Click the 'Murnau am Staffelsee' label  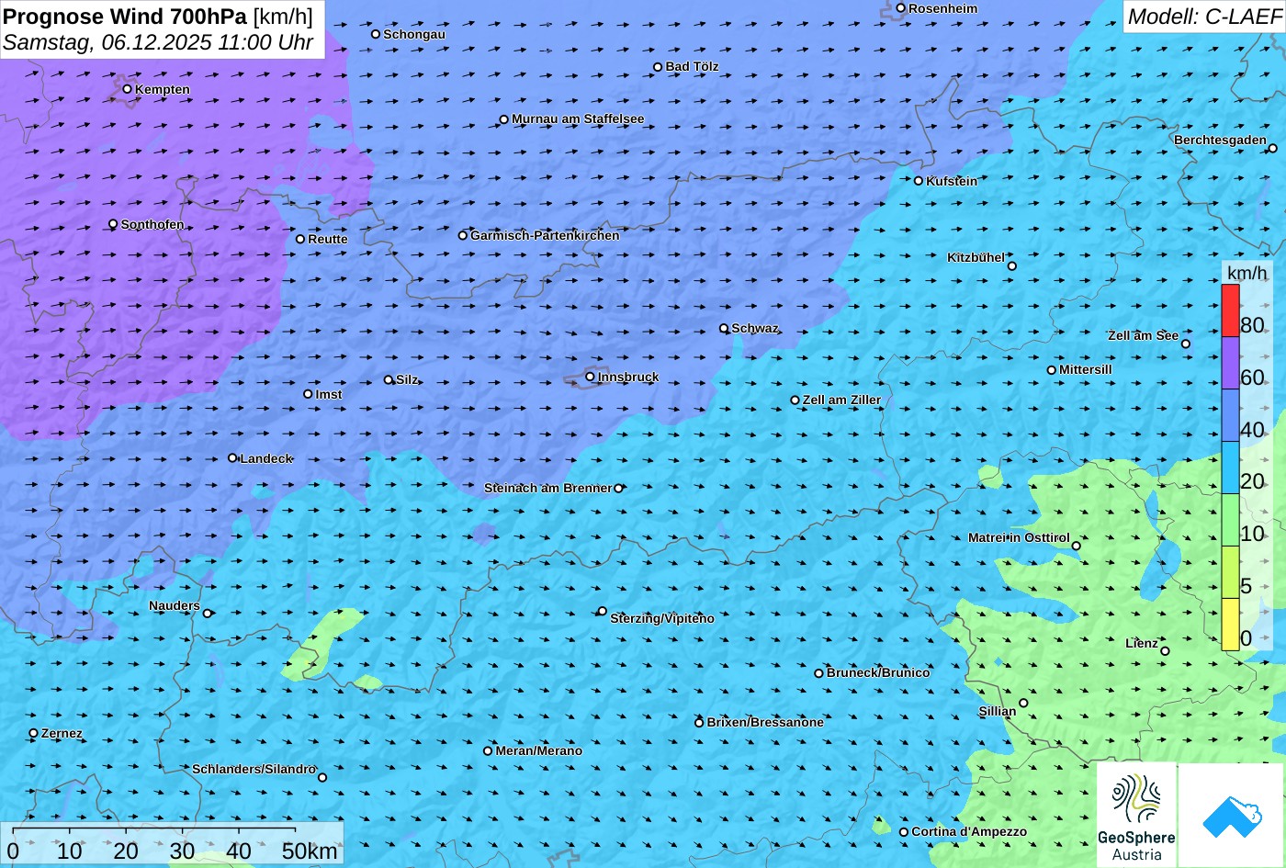(x=578, y=118)
